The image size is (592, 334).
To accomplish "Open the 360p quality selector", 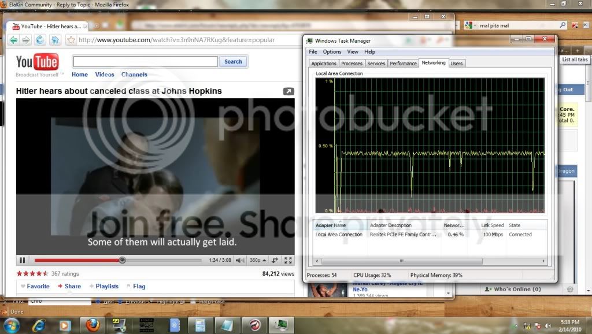I will coord(258,260).
